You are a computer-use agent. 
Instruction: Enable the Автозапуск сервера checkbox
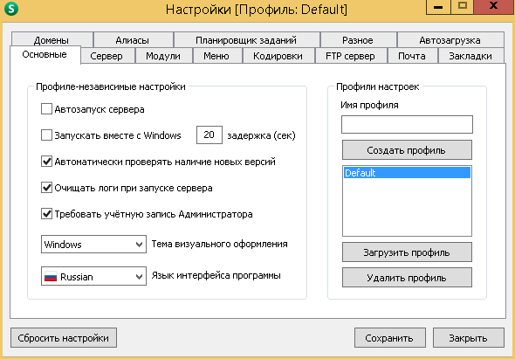[x=46, y=109]
